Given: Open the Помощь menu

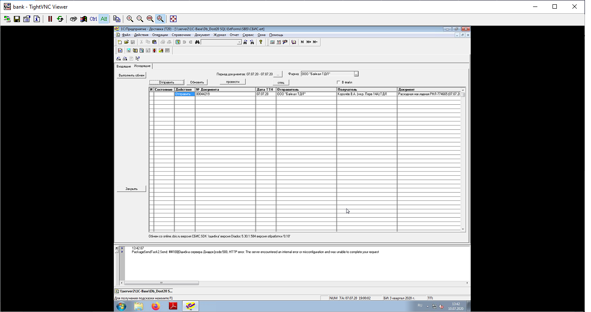Looking at the screenshot, I should [x=276, y=35].
